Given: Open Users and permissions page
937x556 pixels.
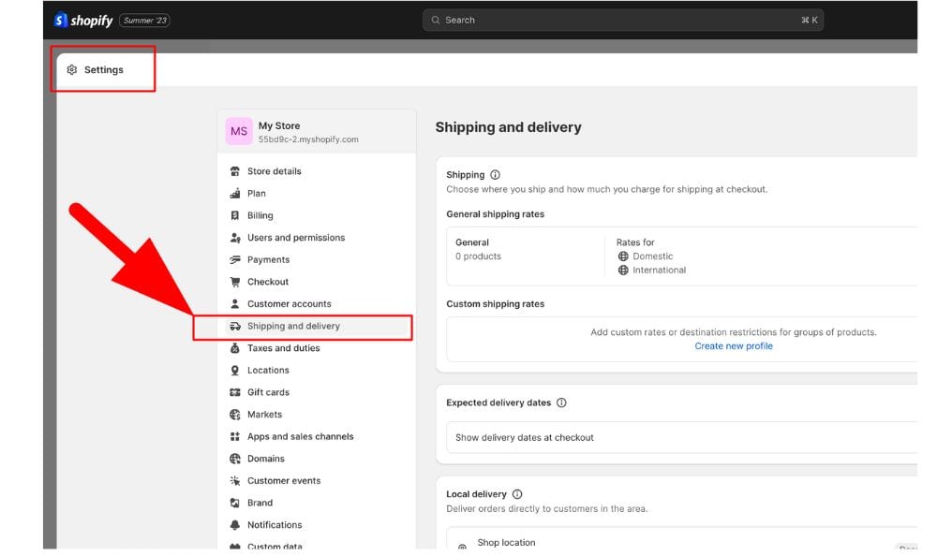Looking at the screenshot, I should pyautogui.click(x=295, y=238).
